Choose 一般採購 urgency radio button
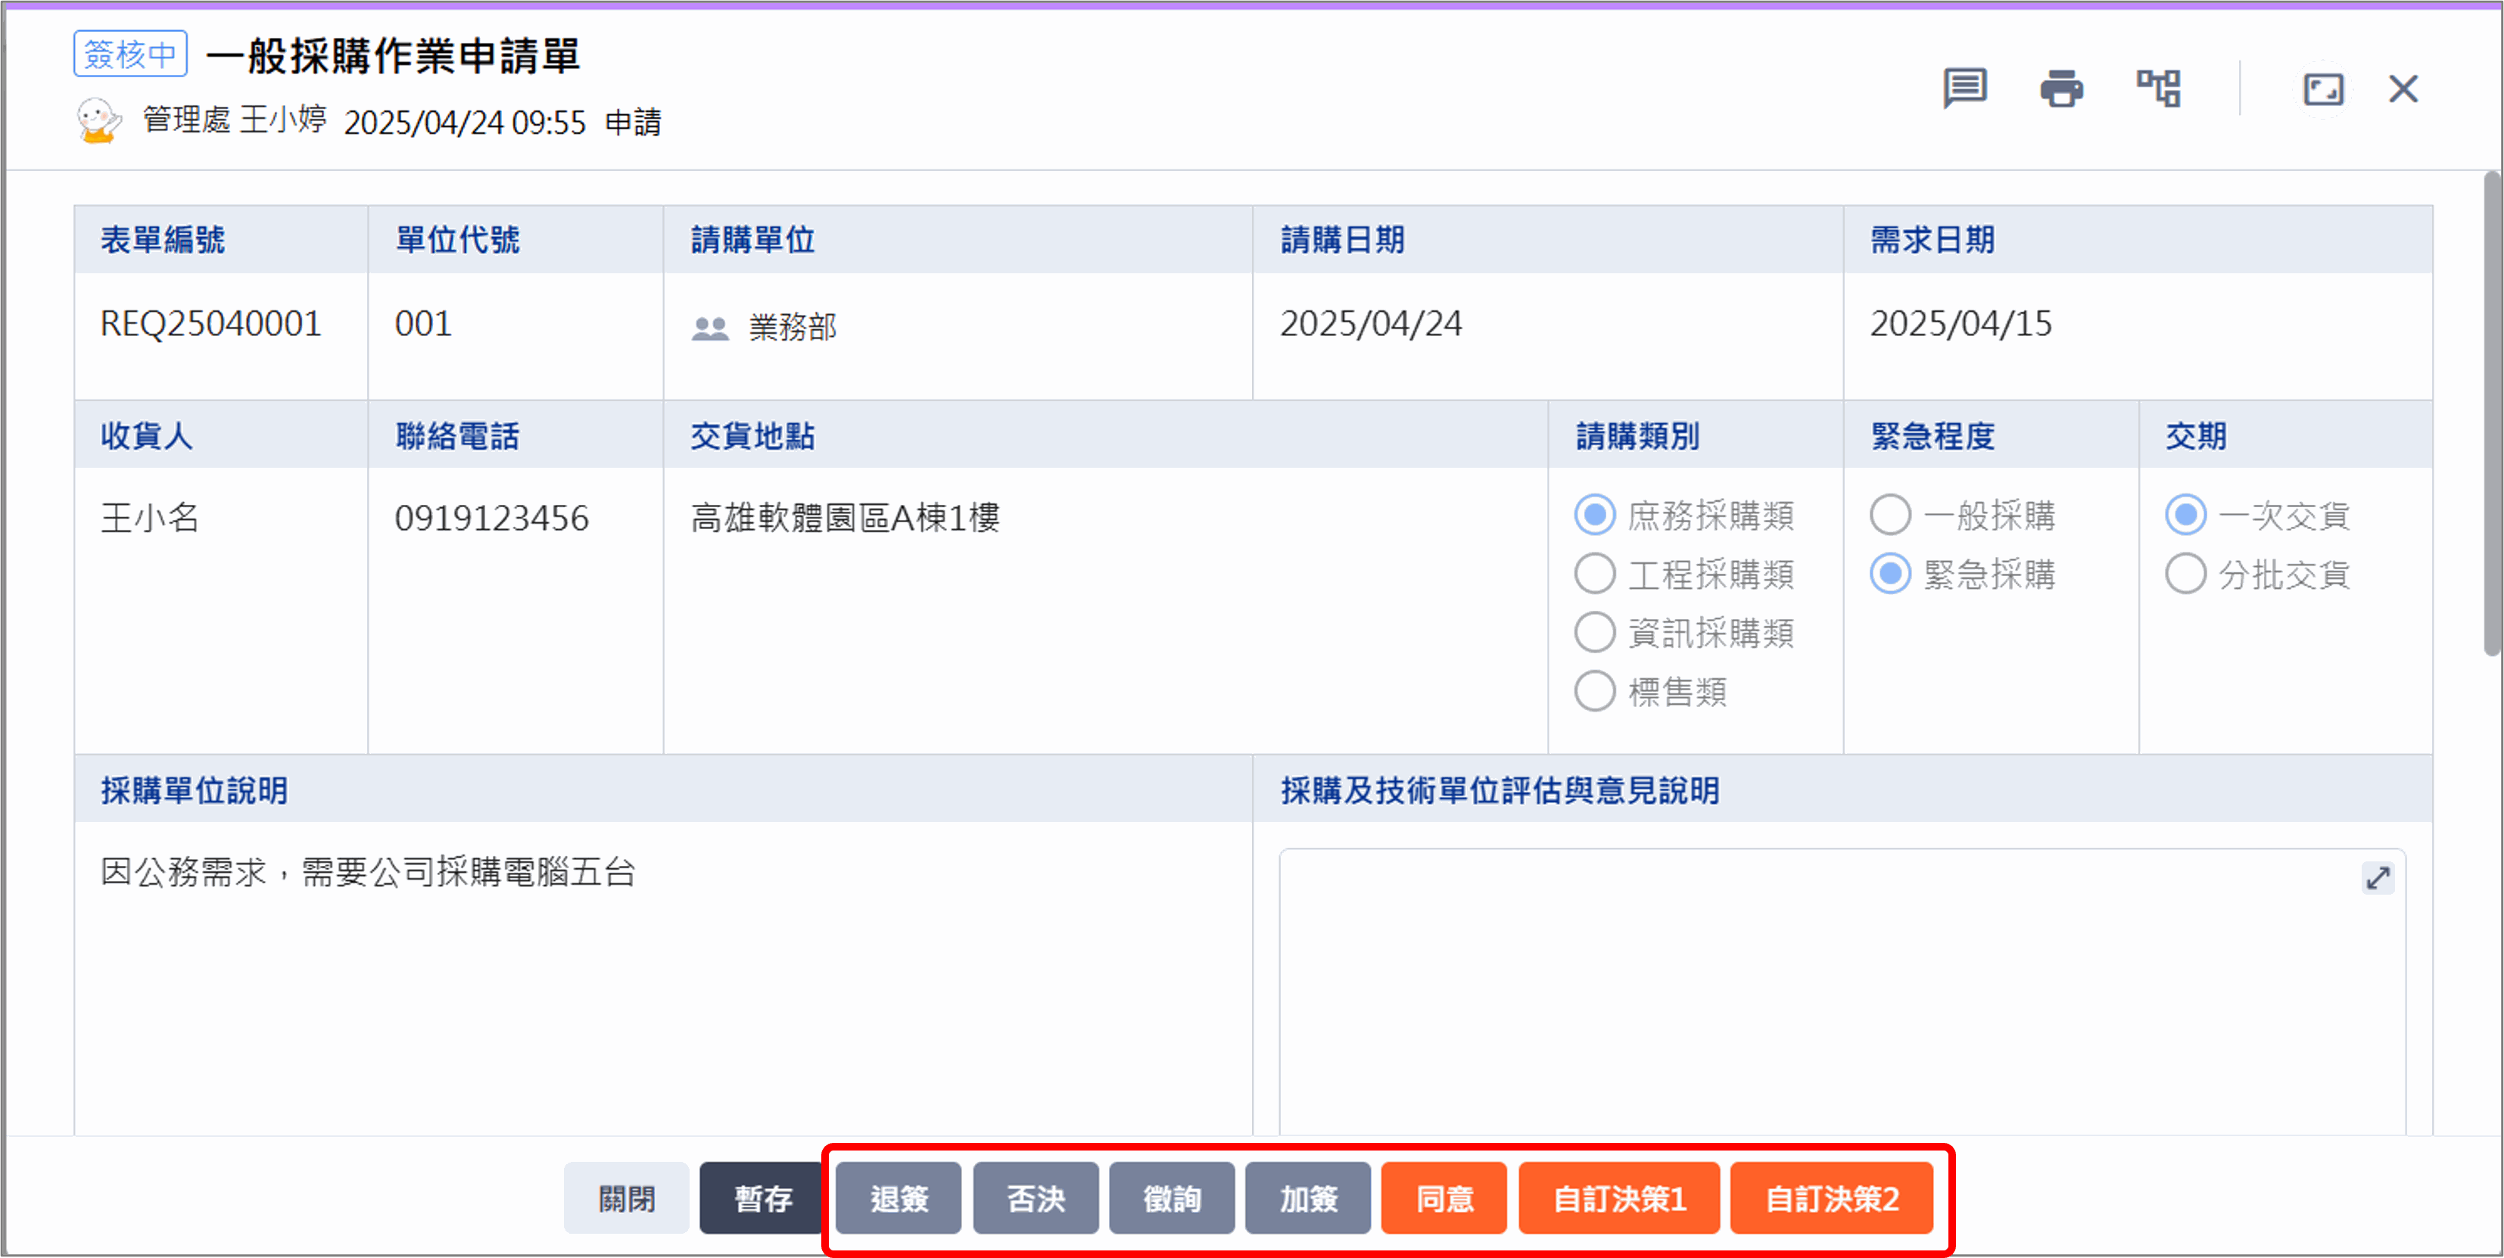Image resolution: width=2504 pixels, height=1258 pixels. [1889, 515]
